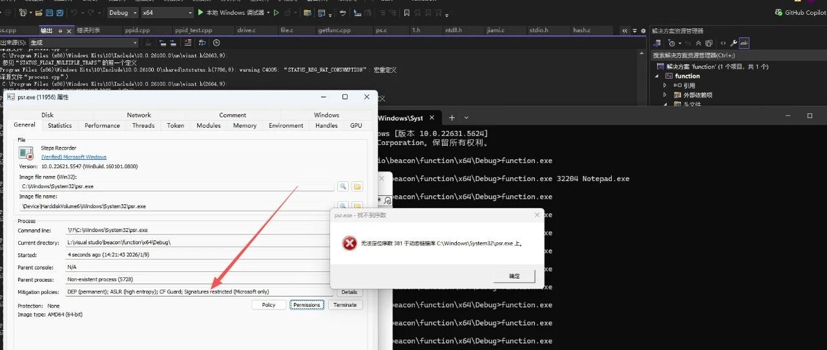Open the GPU tab in properties window
Image resolution: width=827 pixels, height=350 pixels.
pyautogui.click(x=356, y=125)
